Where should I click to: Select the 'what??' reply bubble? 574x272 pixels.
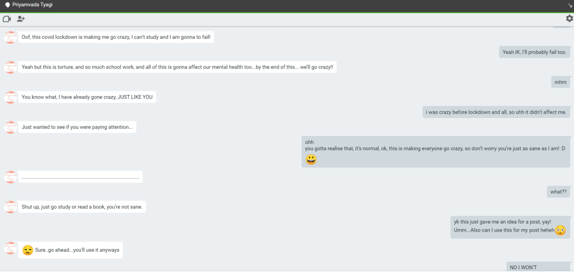coord(558,192)
